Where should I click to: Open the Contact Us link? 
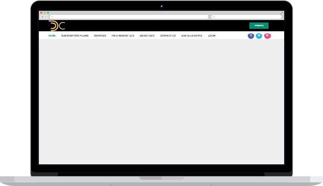(168, 36)
